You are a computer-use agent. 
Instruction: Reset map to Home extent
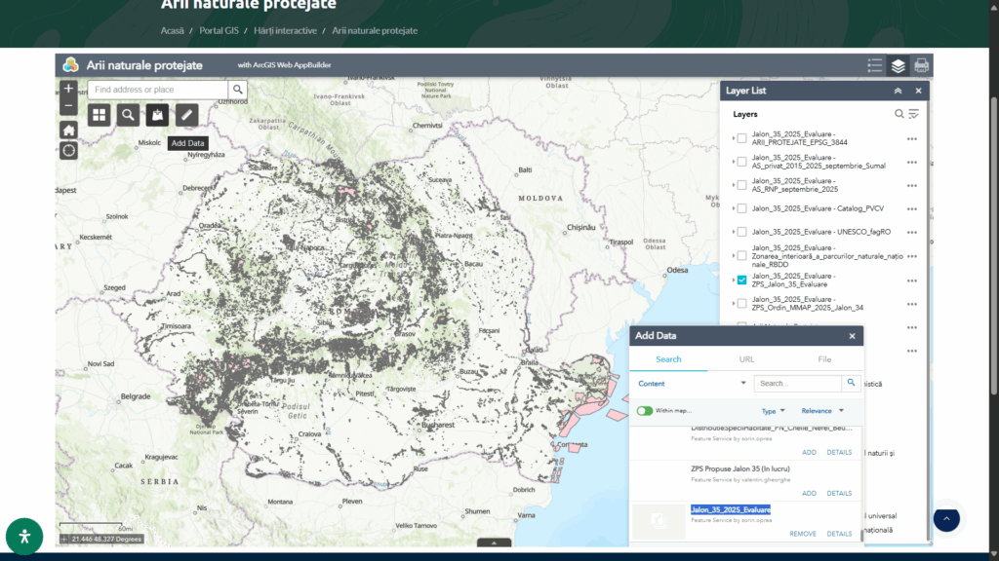tap(68, 130)
